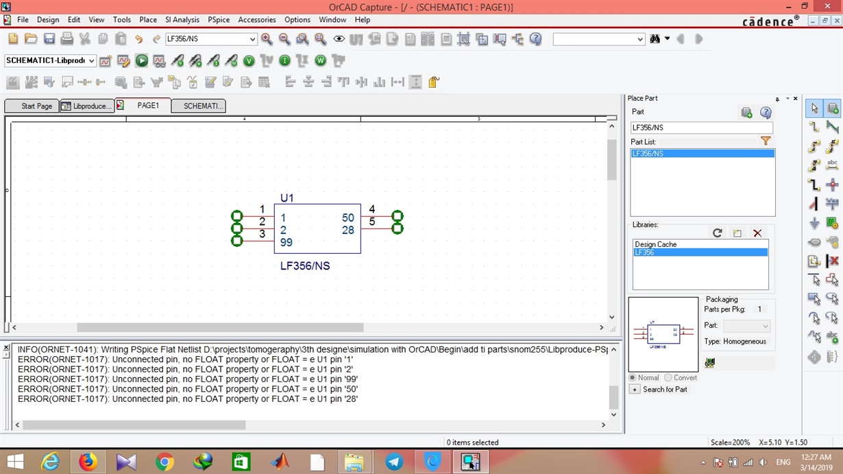This screenshot has height=474, width=843.
Task: View simulation results icon
Action: (x=159, y=61)
